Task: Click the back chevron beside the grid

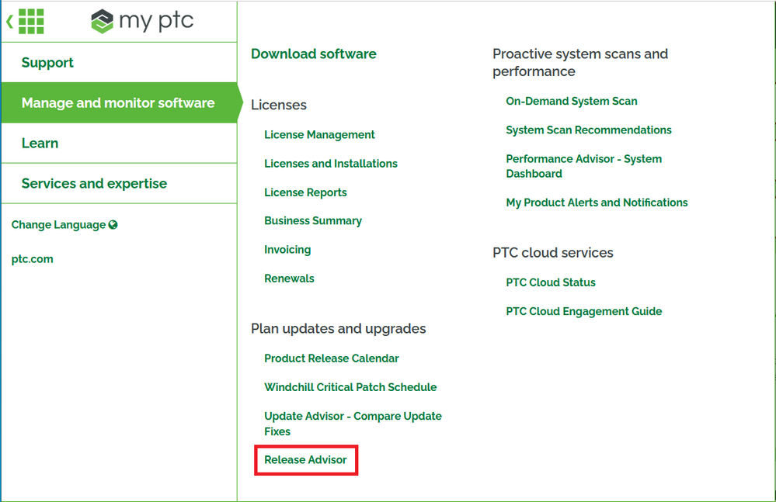Action: [x=10, y=22]
